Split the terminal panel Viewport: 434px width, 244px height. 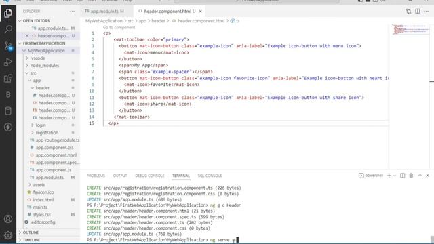pyautogui.click(x=402, y=176)
